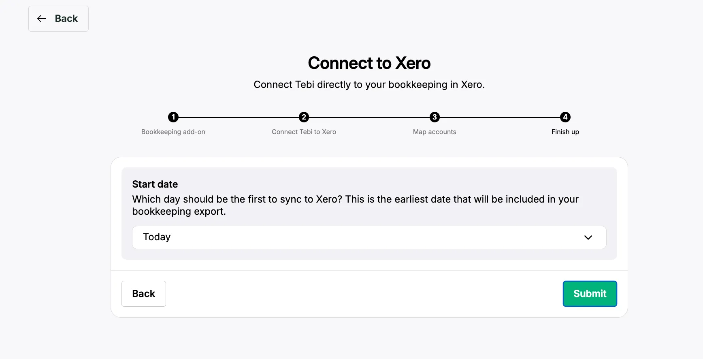Click the Start date section title
Screen dimensions: 703x359
[x=155, y=184]
